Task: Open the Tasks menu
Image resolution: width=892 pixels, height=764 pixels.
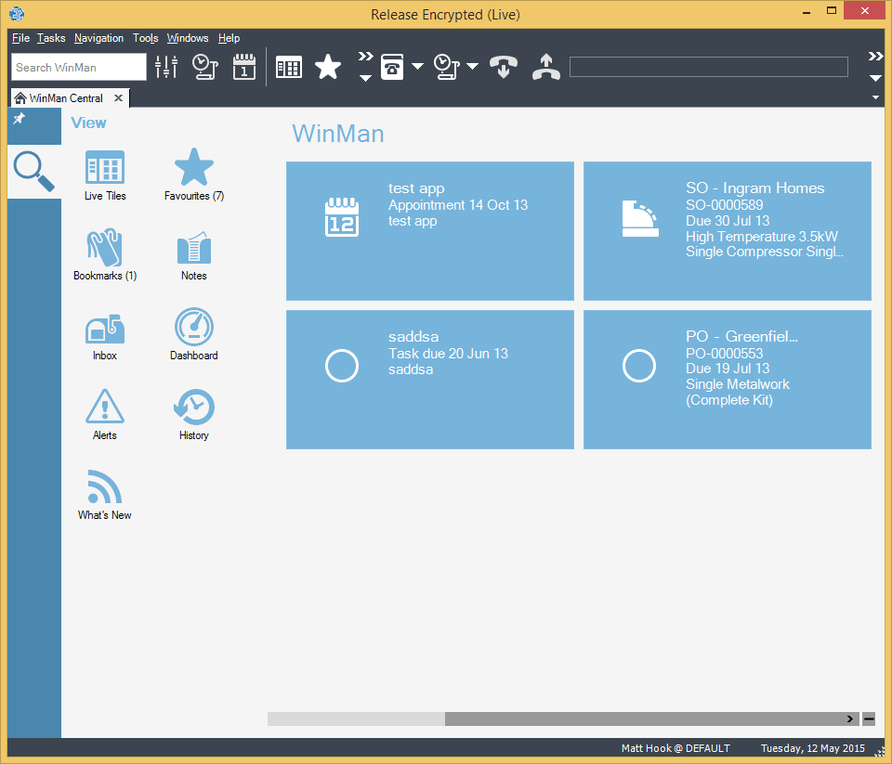Action: coord(51,38)
